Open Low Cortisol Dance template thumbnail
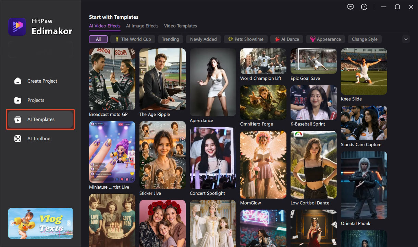 coord(313,165)
